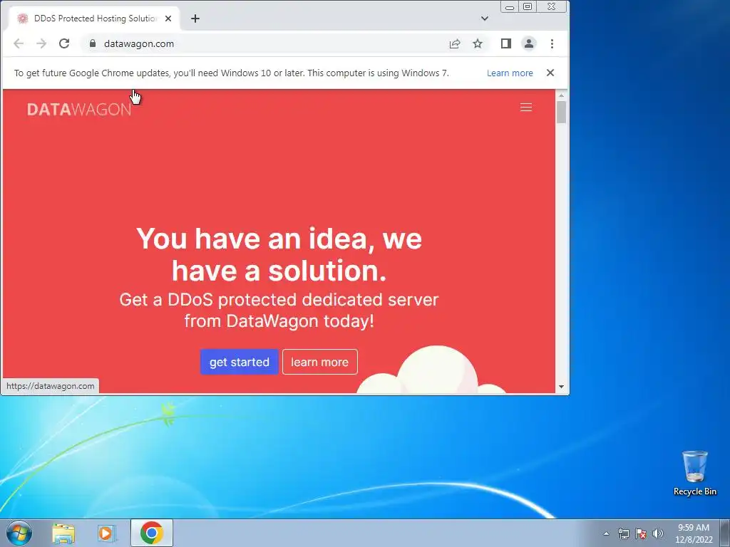Screen dimensions: 730x547
Task: Select the Recycle Bin desktop icon
Action: coord(695,473)
